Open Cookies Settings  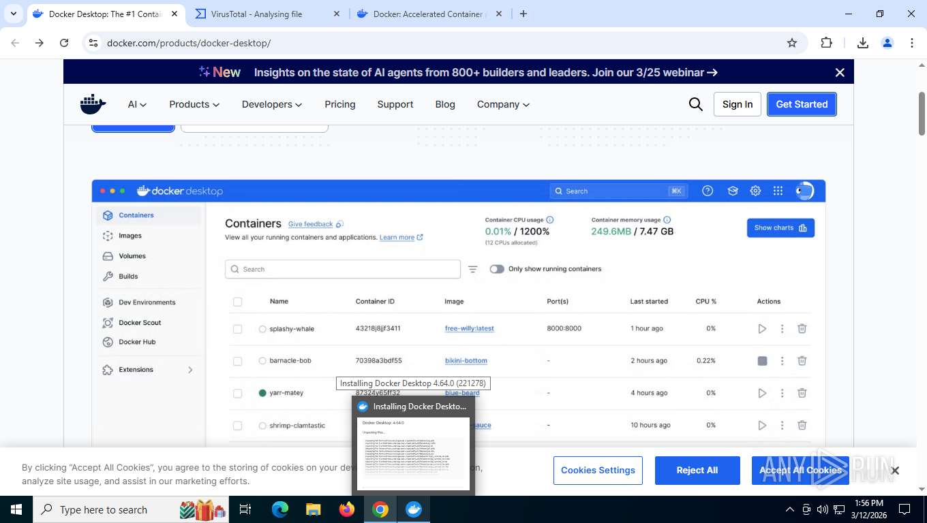pyautogui.click(x=598, y=471)
